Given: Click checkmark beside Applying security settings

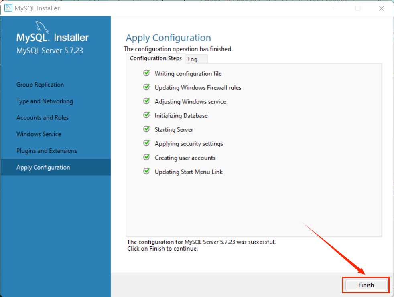Looking at the screenshot, I should [146, 143].
